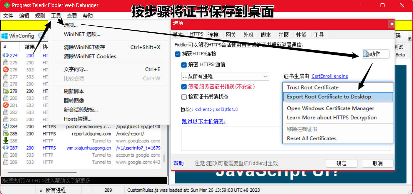413x194 pixels.
Task: Select Trust Root Certificate
Action: point(338,87)
